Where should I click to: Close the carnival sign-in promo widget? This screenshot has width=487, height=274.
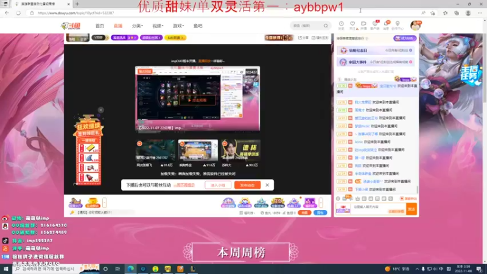(100, 110)
